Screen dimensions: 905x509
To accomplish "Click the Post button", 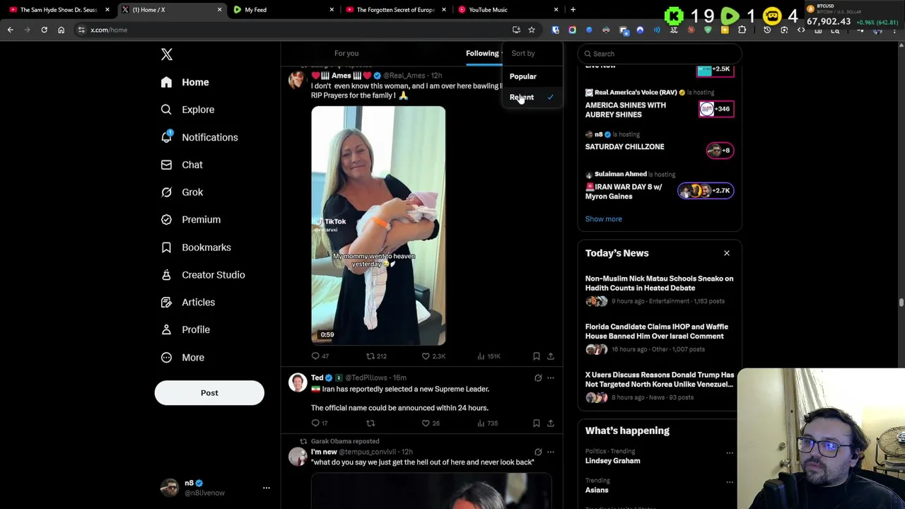I will (x=209, y=393).
